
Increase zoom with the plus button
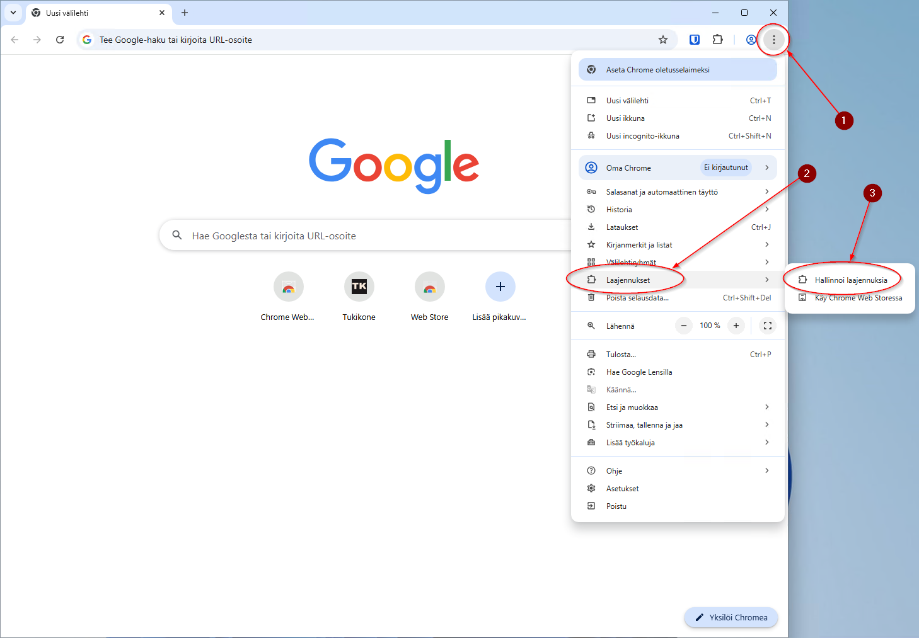[x=736, y=326]
